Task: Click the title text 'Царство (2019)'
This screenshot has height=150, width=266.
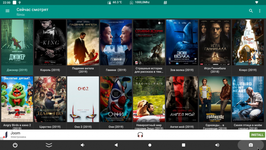Action: tap(50, 127)
